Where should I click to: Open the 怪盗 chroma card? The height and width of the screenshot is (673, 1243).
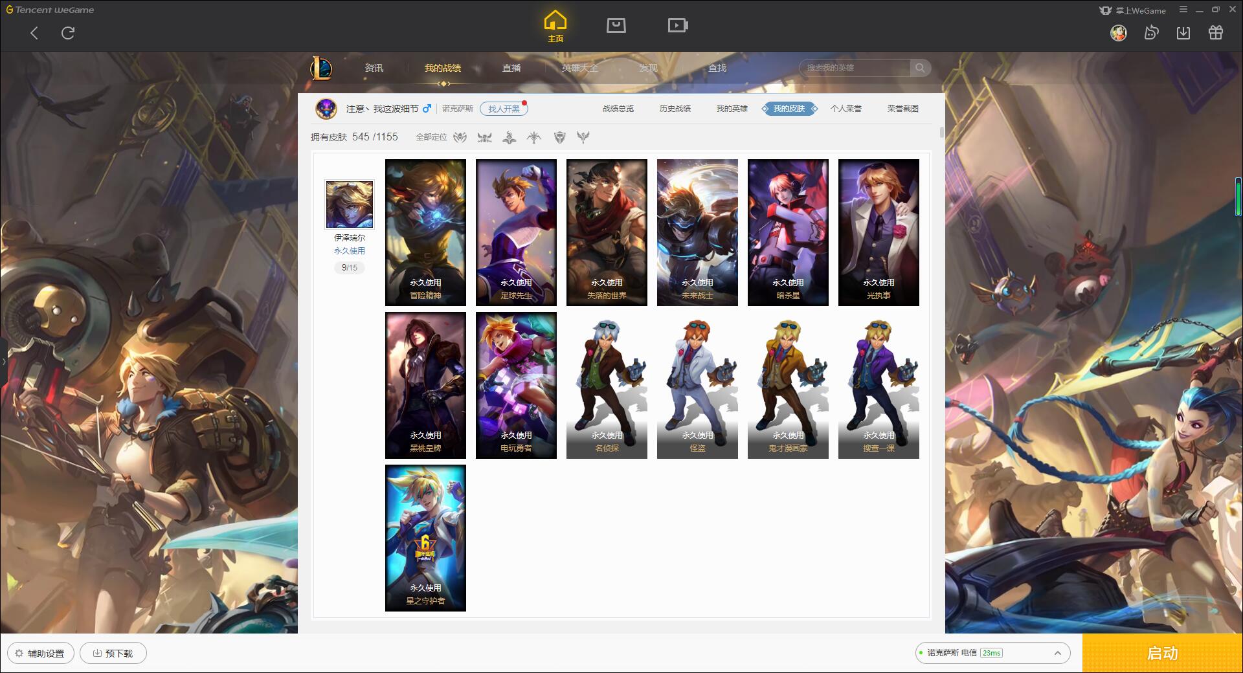coord(697,385)
